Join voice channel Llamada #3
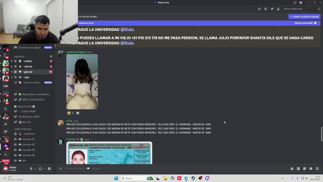The height and width of the screenshot is (182, 323). coord(33,150)
